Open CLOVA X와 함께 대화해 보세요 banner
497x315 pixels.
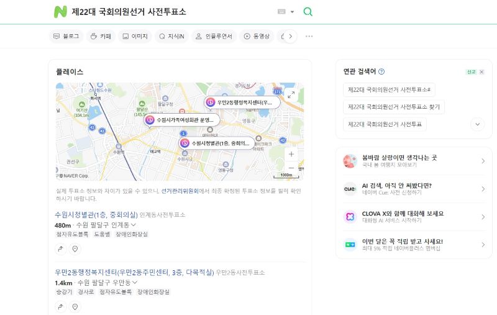pyautogui.click(x=414, y=217)
